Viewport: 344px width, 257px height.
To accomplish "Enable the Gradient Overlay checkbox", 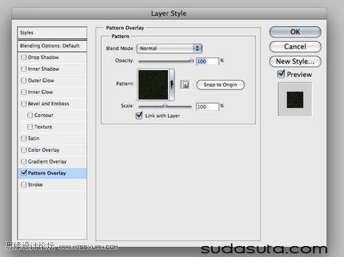I will pyautogui.click(x=23, y=161).
